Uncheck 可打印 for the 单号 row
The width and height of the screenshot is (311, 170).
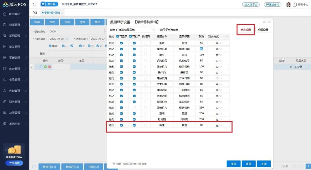tap(134, 55)
